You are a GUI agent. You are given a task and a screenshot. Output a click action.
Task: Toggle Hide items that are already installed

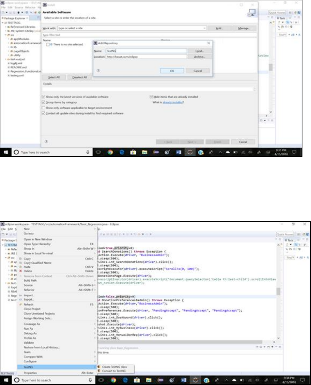[151, 97]
